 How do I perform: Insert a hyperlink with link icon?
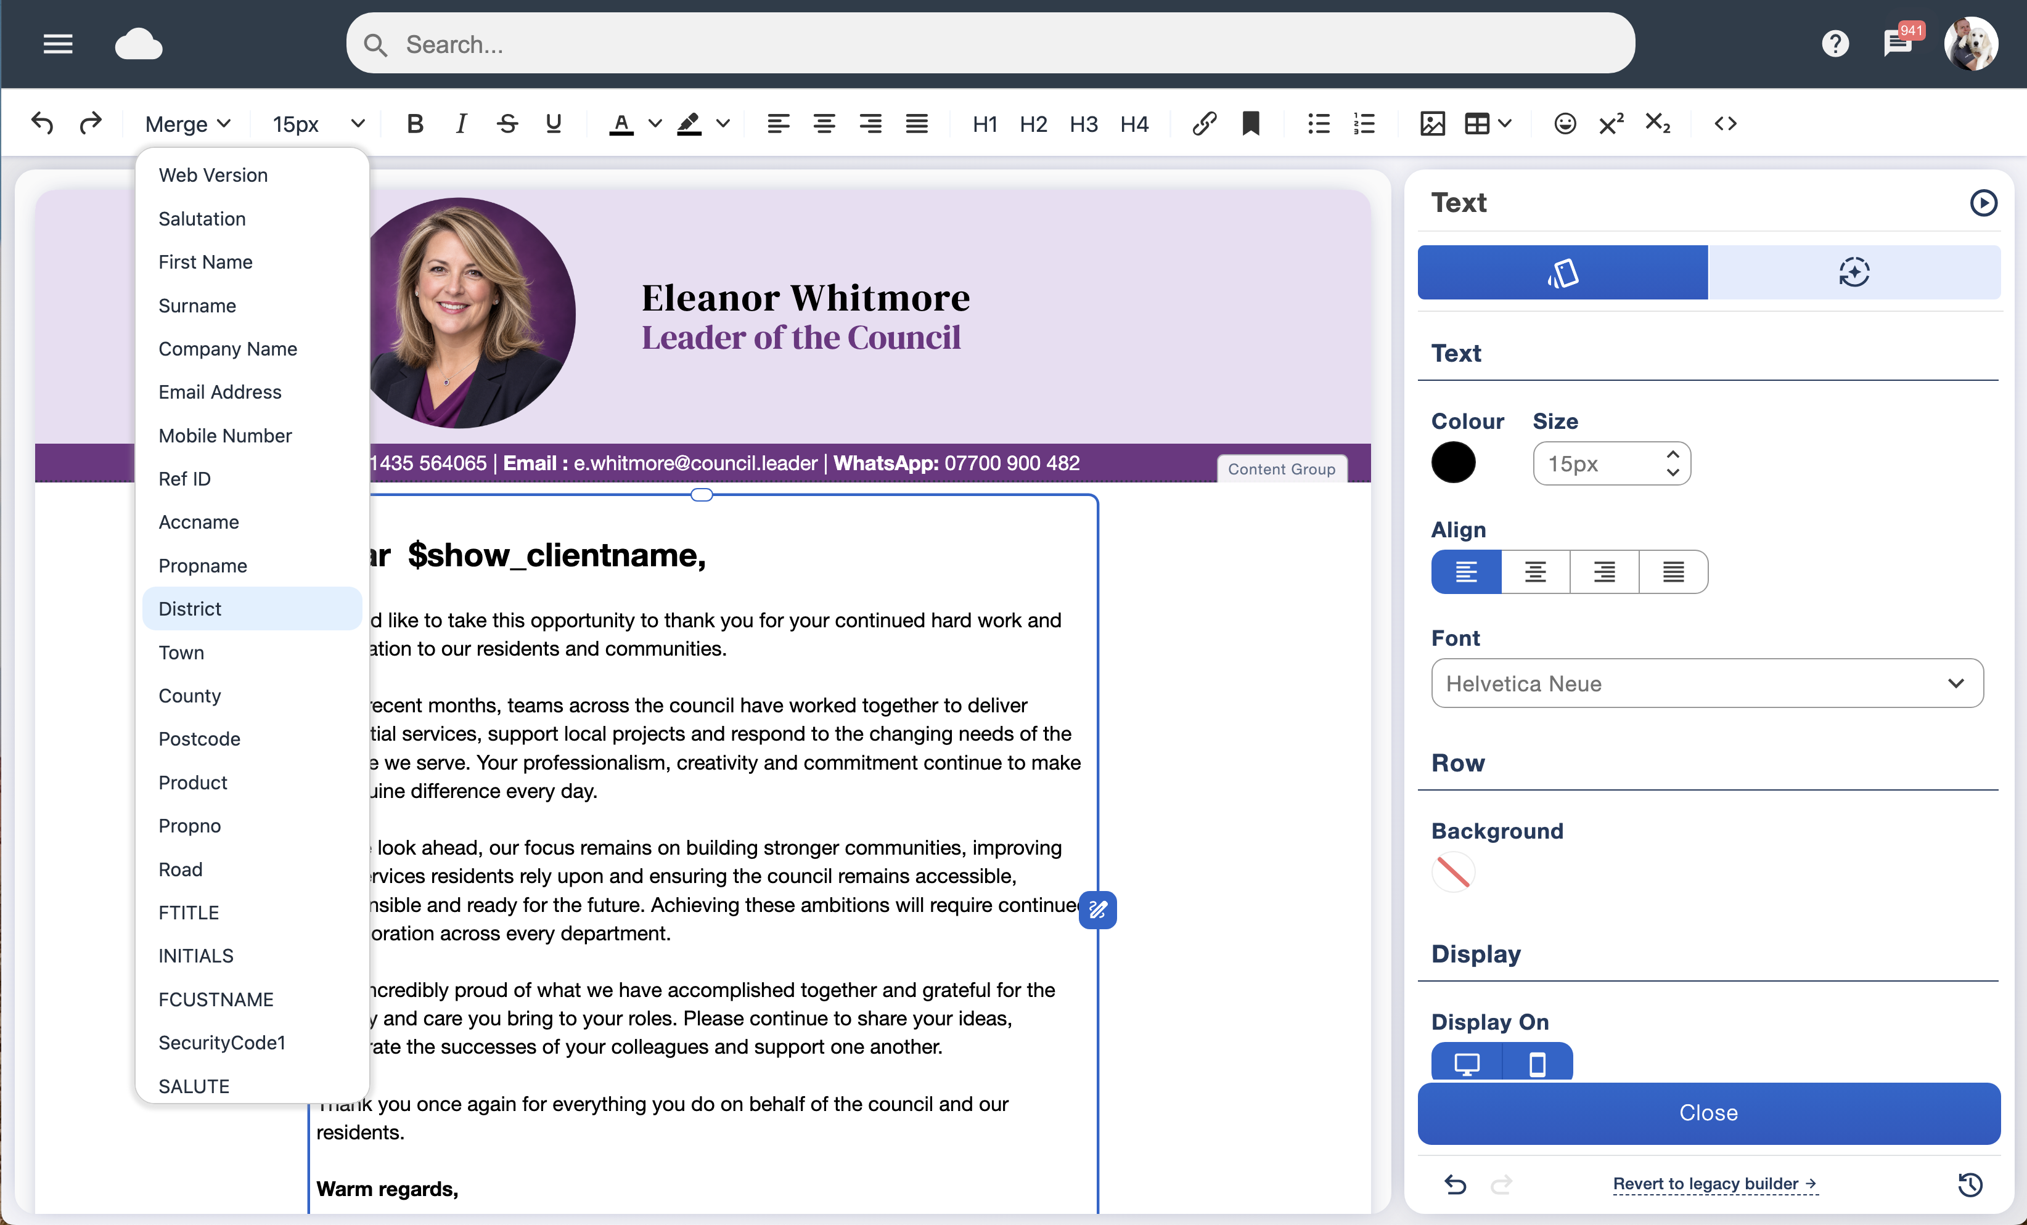[x=1205, y=123]
